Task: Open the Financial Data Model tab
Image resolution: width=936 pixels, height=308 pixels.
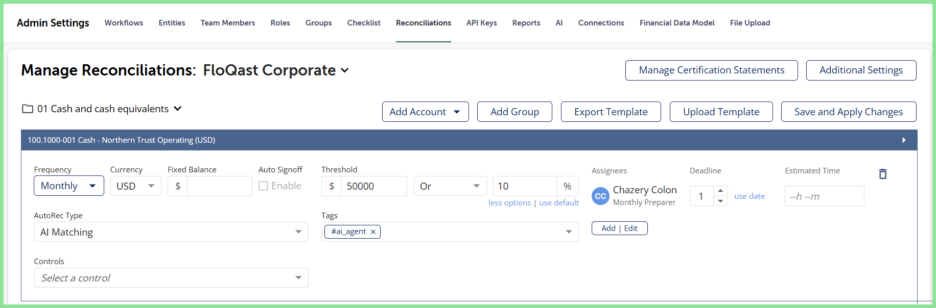Action: pyautogui.click(x=677, y=23)
